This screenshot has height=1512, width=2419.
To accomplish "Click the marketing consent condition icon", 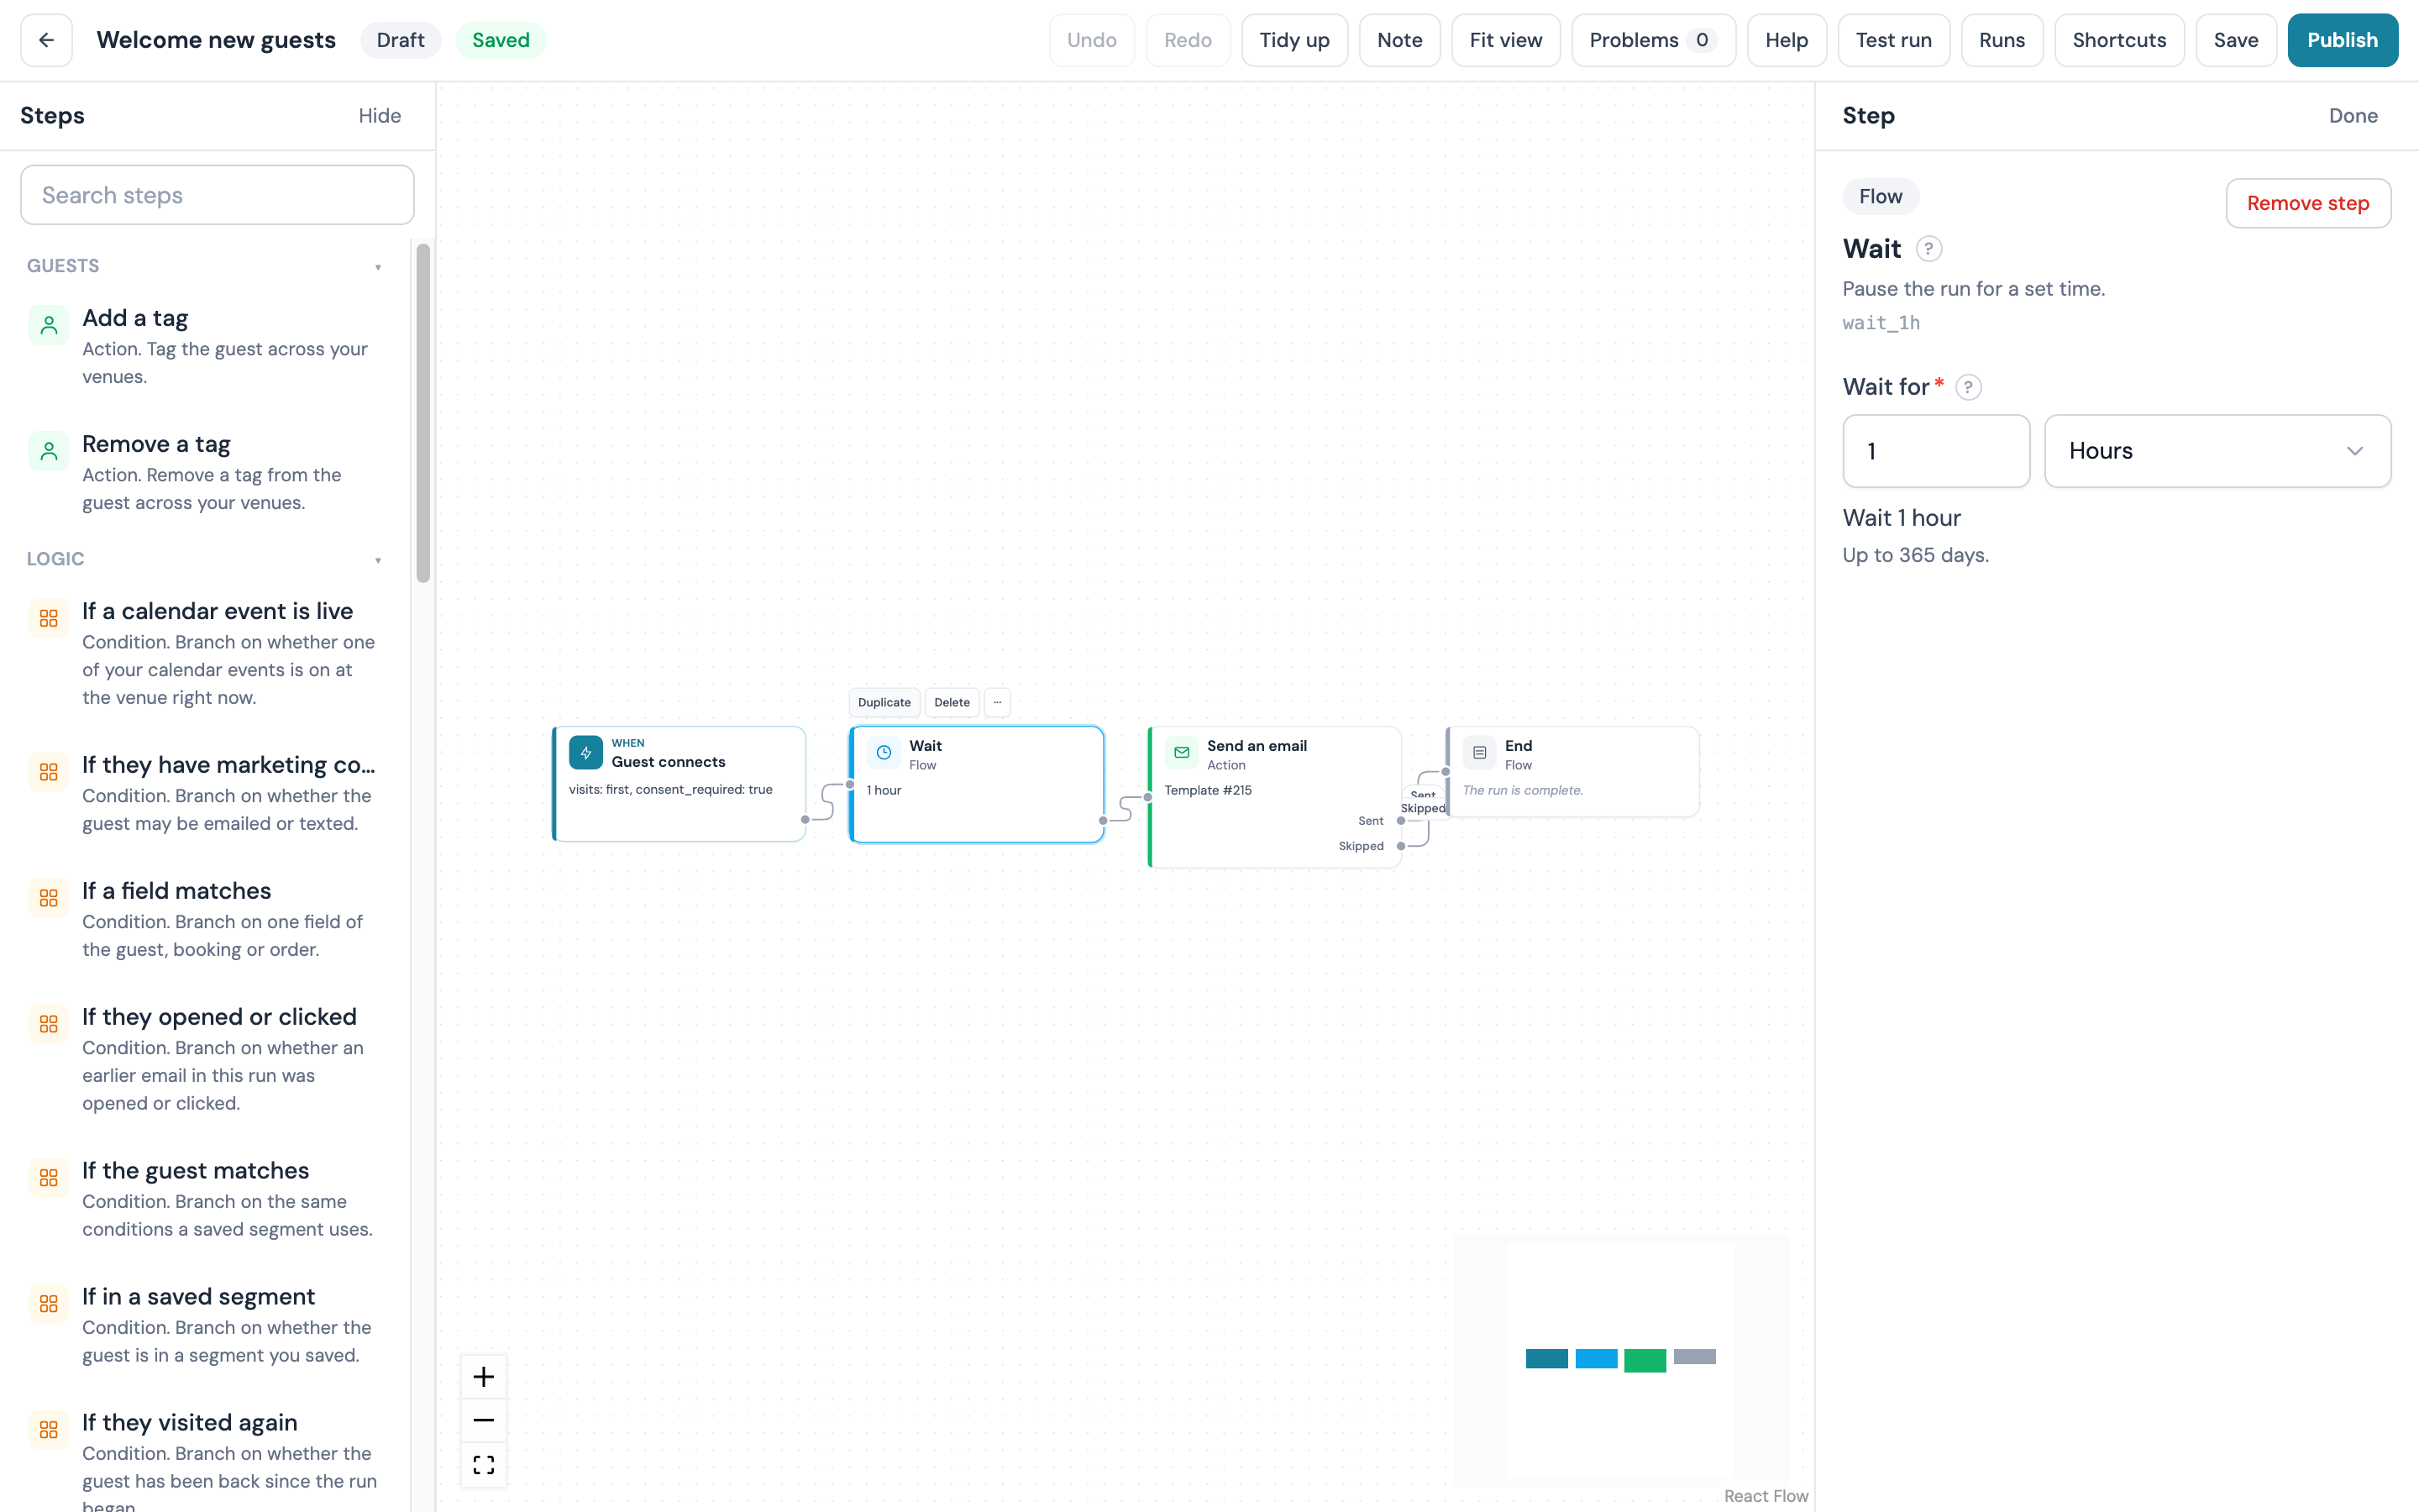I will tap(48, 772).
